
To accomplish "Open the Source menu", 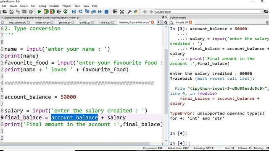I will tap(24, 6).
